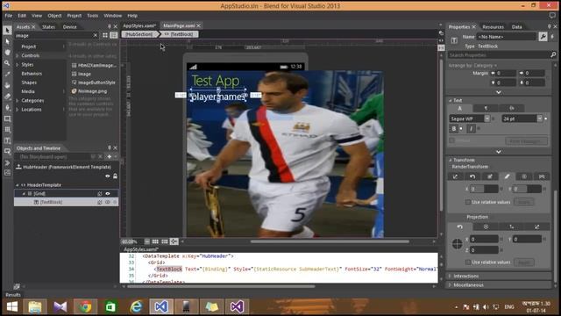Click the HubSection breadcrumb button
561x316 pixels.
pyautogui.click(x=138, y=34)
